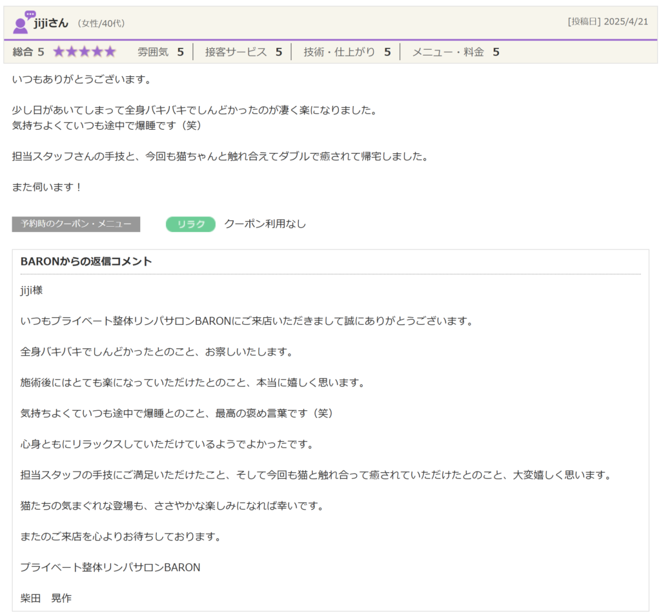Click the five purple rating stars
This screenshot has width=661, height=615.
[x=84, y=52]
